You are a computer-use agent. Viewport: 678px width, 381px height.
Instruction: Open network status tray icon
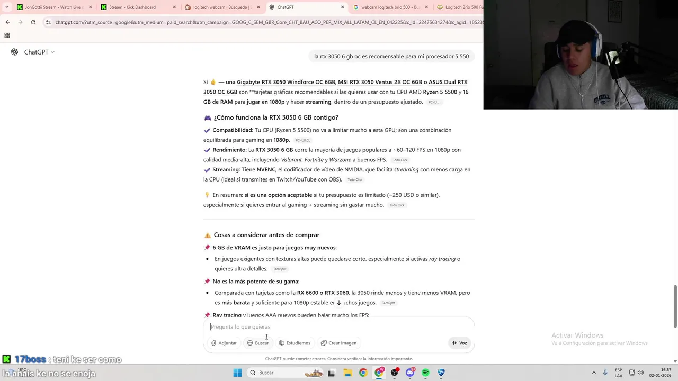pos(632,373)
